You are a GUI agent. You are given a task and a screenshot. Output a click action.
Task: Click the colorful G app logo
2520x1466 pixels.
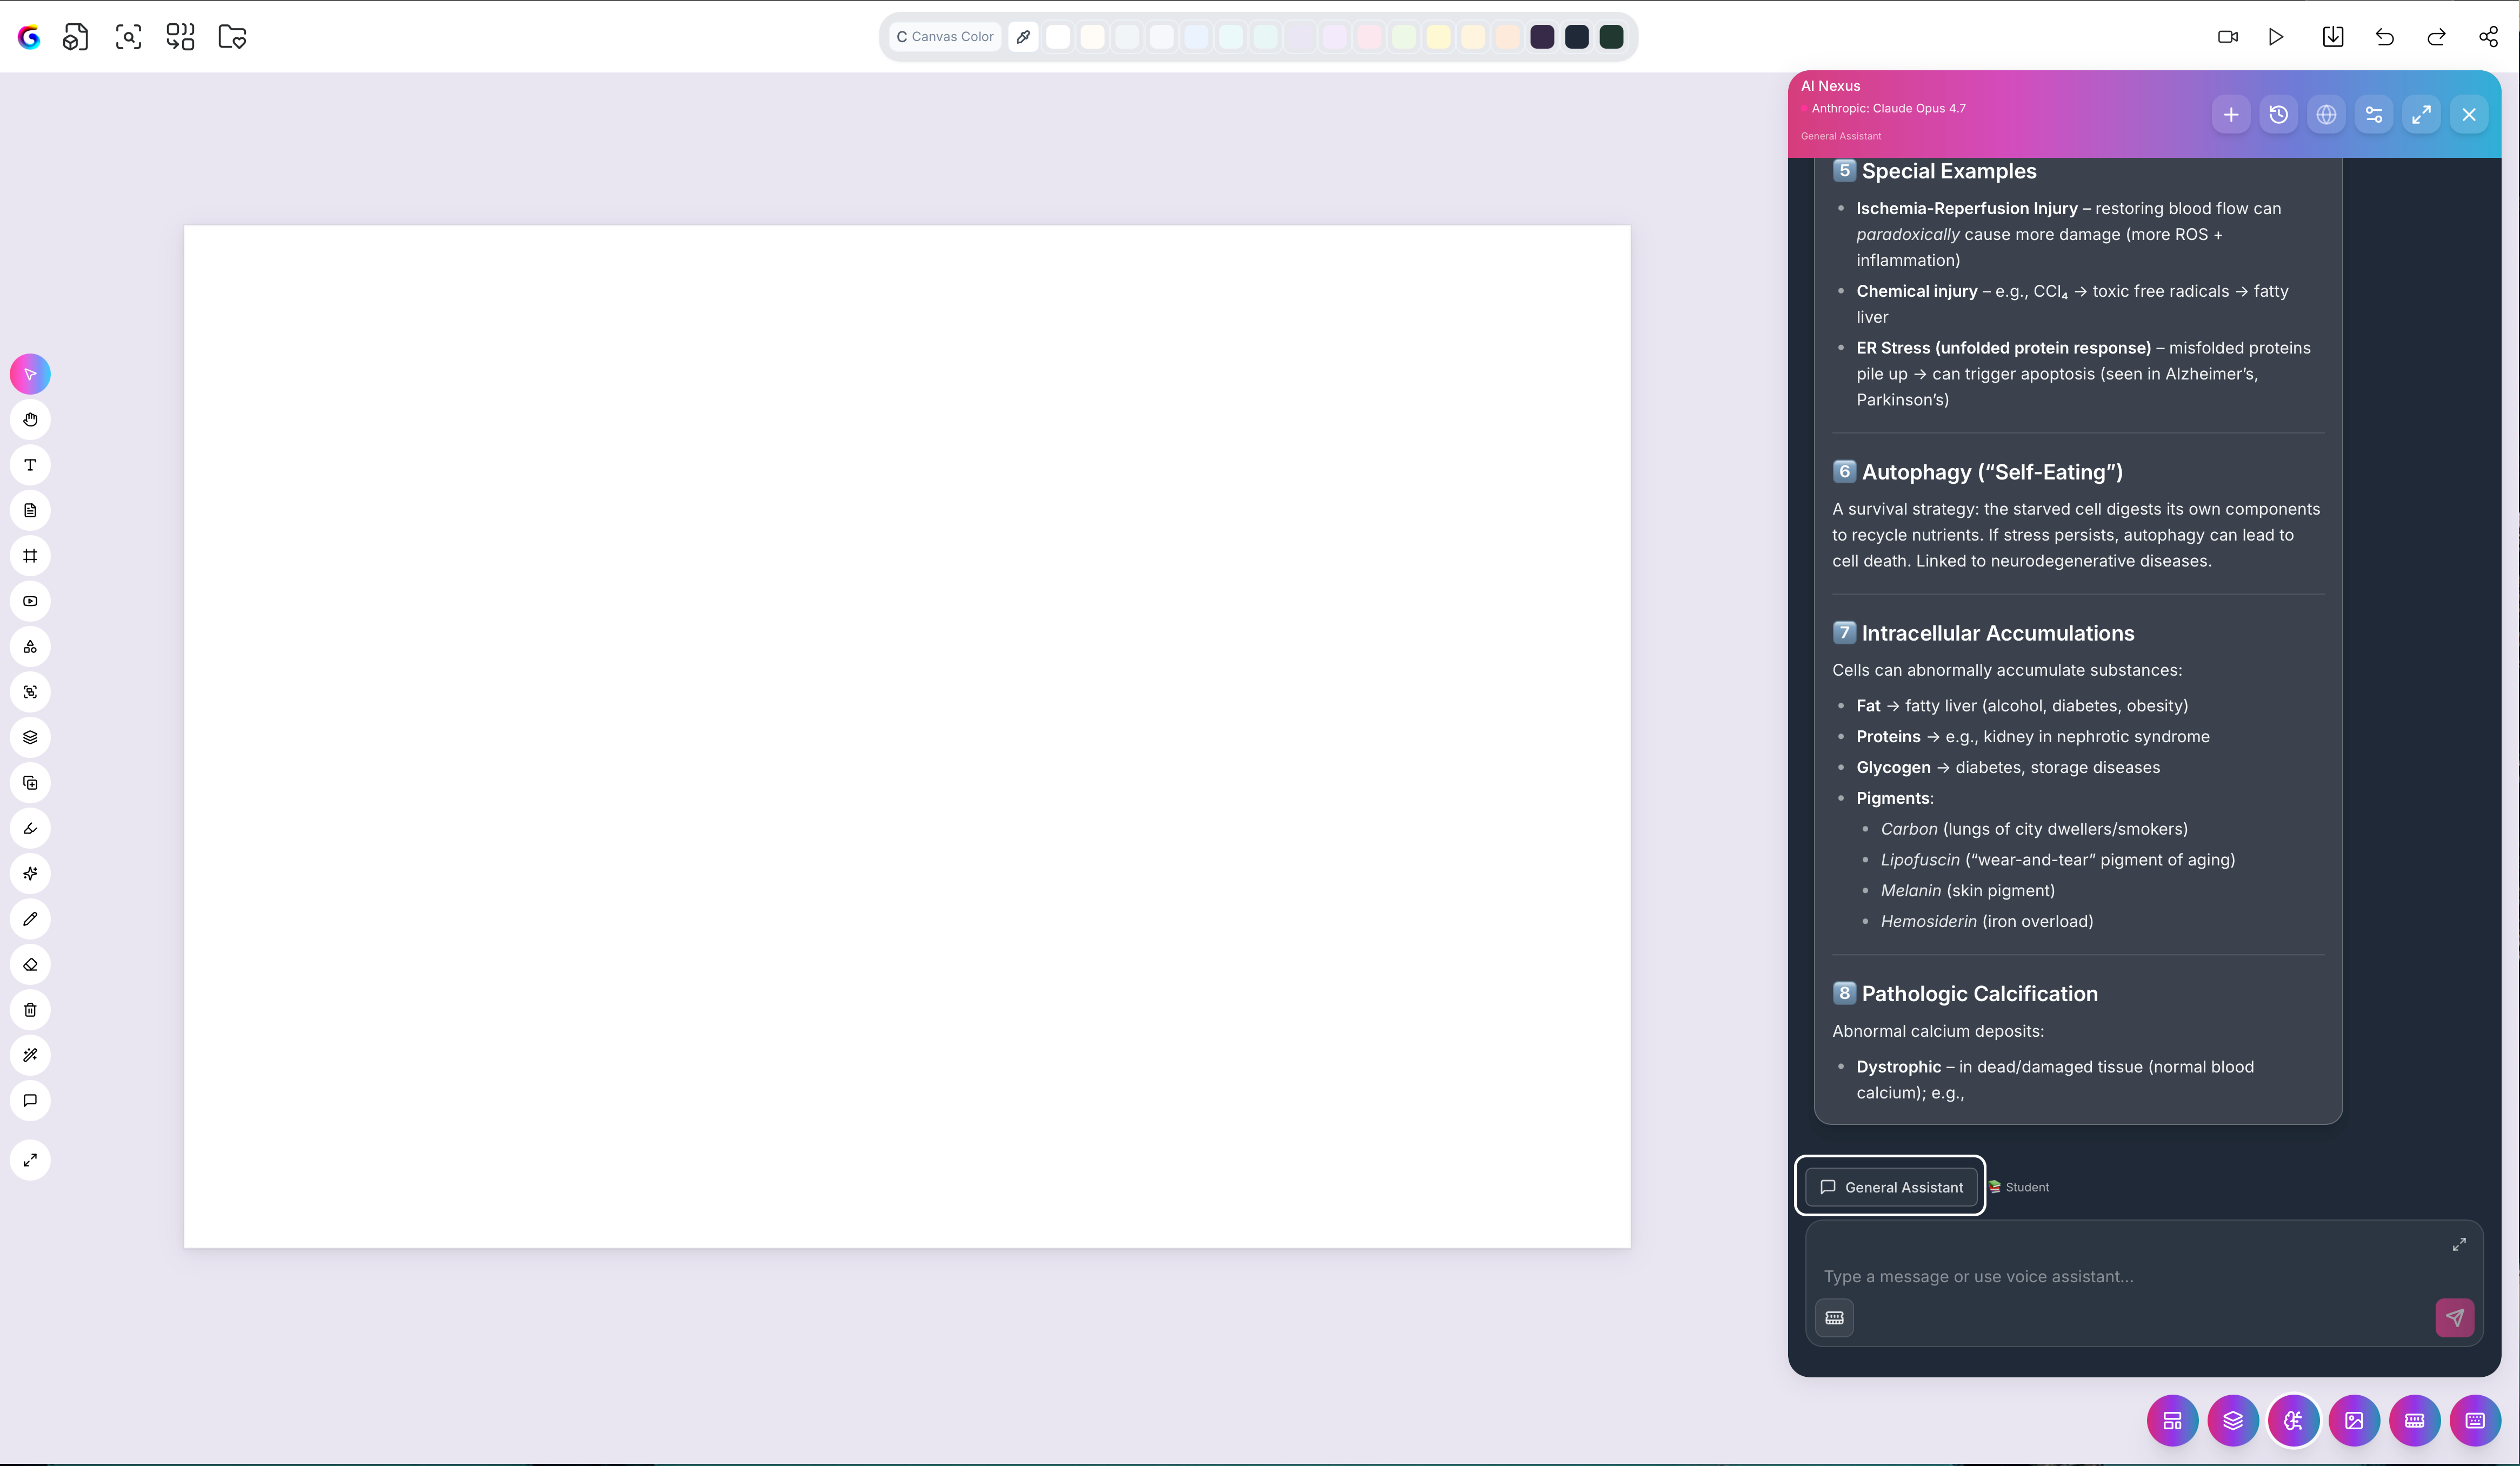point(29,37)
